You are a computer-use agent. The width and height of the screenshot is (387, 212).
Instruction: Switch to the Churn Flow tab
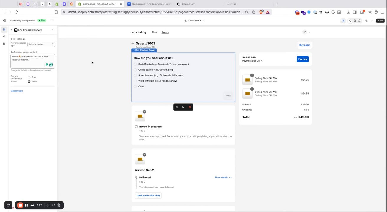188,4
